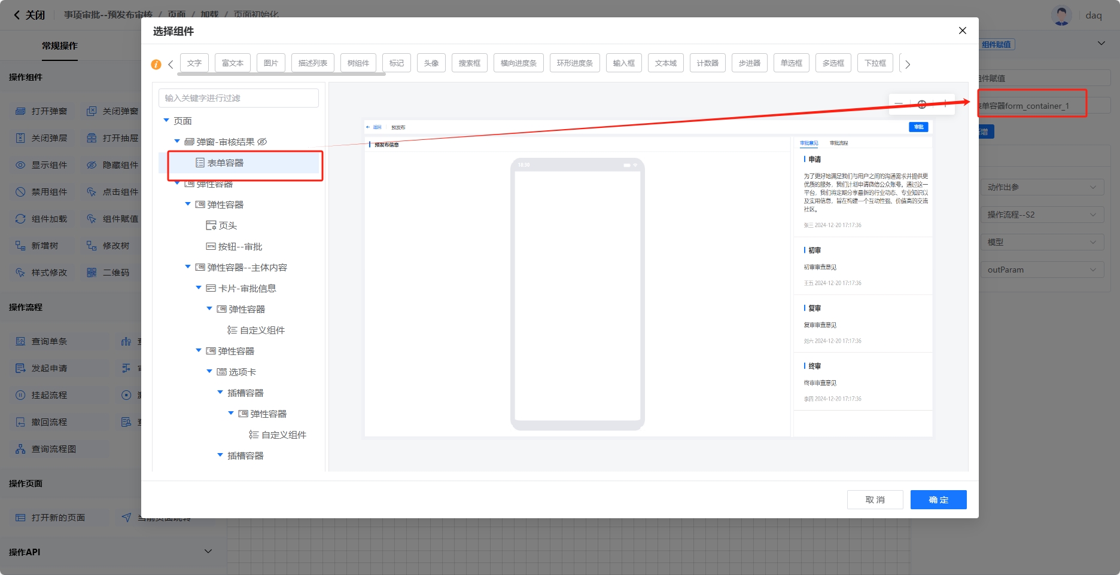Collapse the 选项卡 tree node
This screenshot has height=575, width=1120.
pos(209,372)
